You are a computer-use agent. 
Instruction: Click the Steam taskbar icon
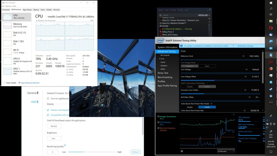(x=271, y=89)
